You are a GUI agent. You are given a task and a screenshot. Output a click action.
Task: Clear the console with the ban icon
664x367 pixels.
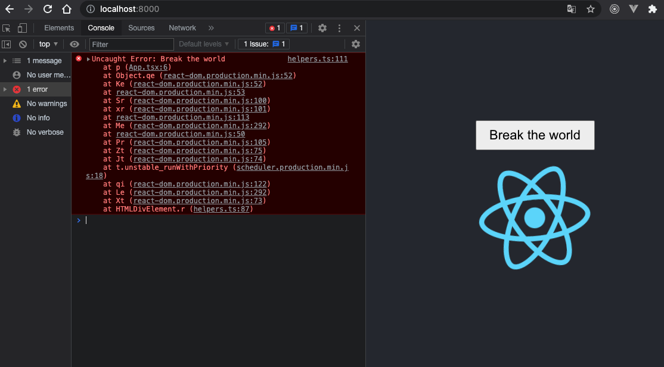pos(23,44)
